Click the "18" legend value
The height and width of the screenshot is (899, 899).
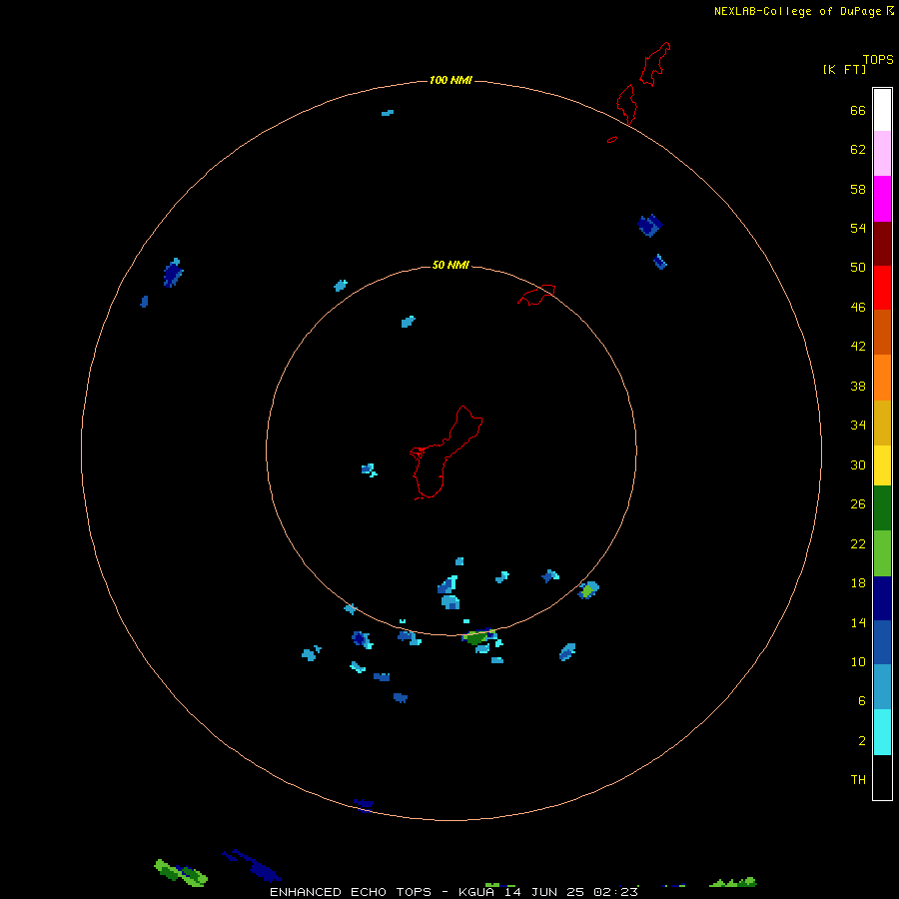pyautogui.click(x=858, y=583)
